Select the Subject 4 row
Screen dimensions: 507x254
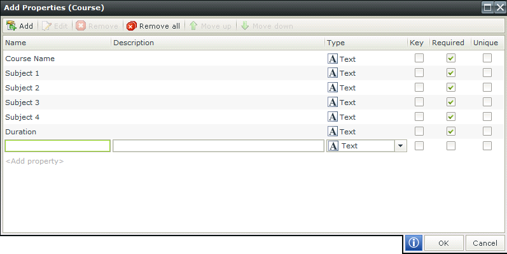[x=254, y=116]
